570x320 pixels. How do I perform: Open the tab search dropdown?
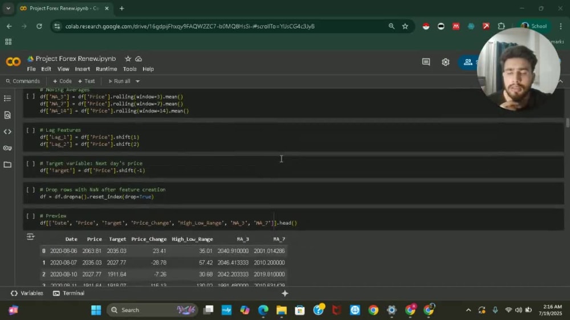click(8, 9)
